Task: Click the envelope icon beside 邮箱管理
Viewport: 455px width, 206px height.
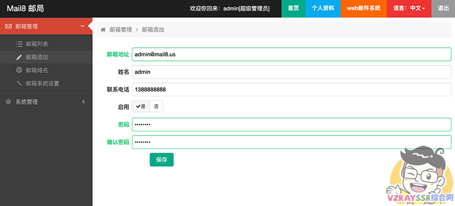Action: point(9,26)
